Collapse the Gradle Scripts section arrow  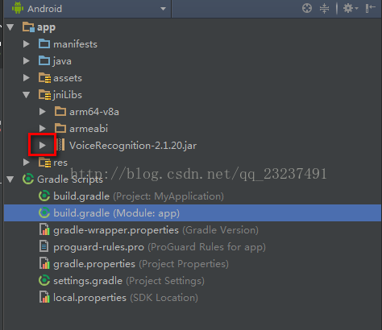pyautogui.click(x=10, y=179)
